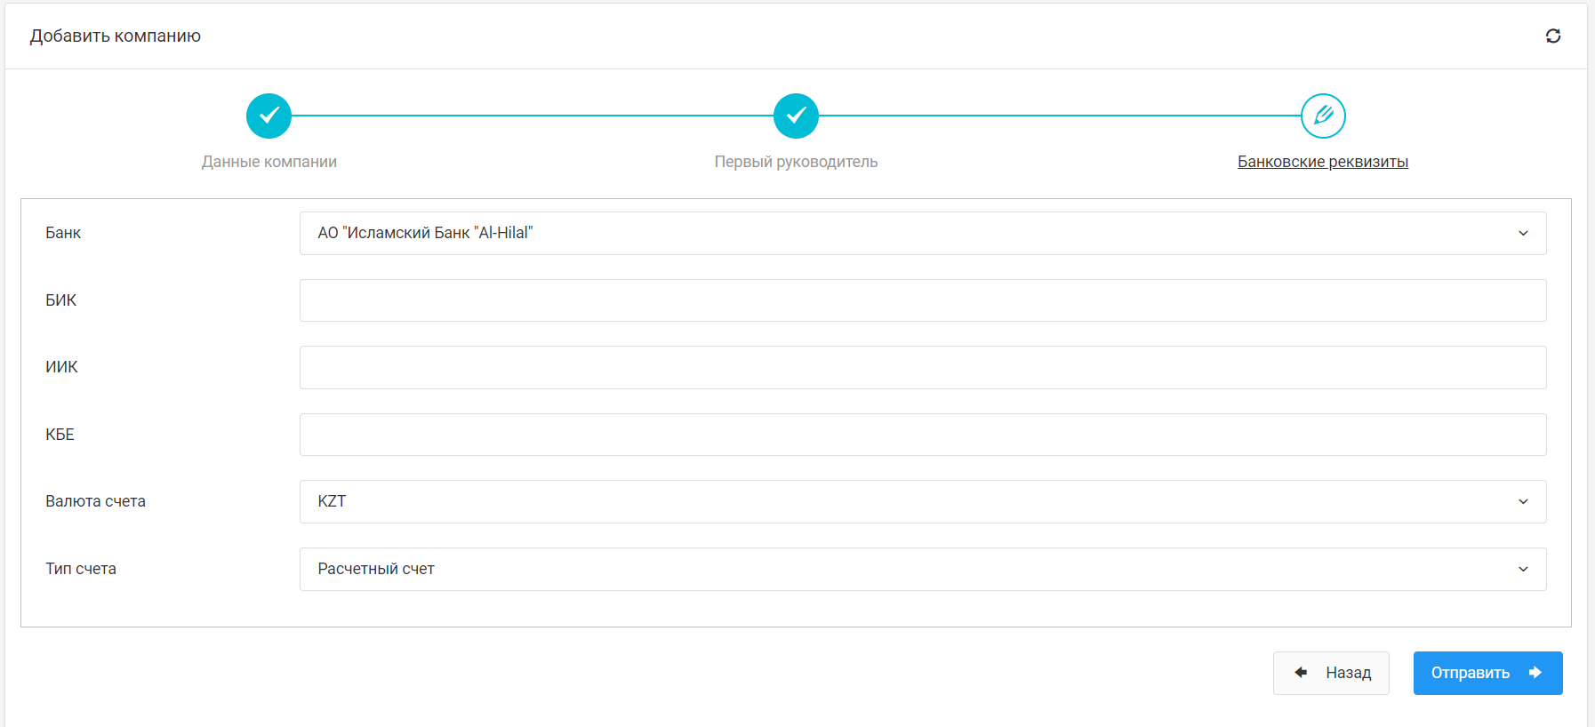Click the checkmark circle above Первый руководитель
This screenshot has height=727, width=1595.
796,116
